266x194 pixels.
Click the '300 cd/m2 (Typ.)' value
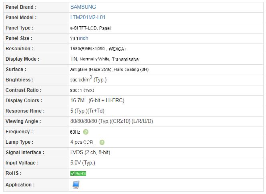tap(88, 79)
